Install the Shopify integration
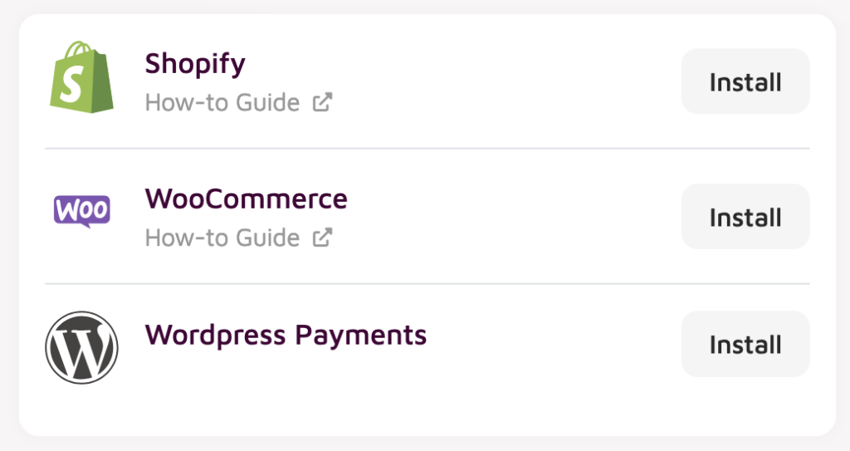This screenshot has width=850, height=451. (745, 81)
